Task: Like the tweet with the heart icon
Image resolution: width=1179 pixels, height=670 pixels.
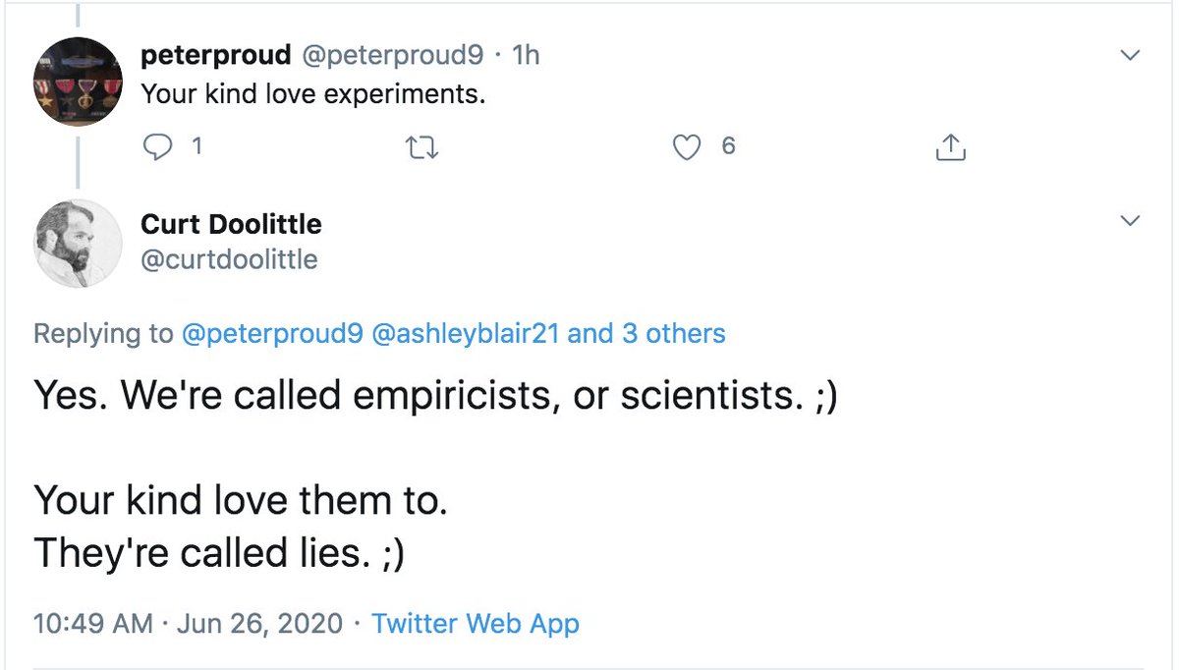Action: point(687,147)
